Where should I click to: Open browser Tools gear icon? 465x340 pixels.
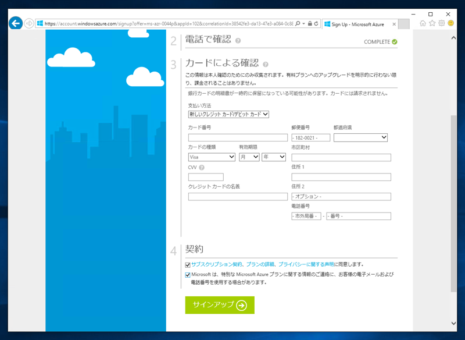[x=442, y=23]
